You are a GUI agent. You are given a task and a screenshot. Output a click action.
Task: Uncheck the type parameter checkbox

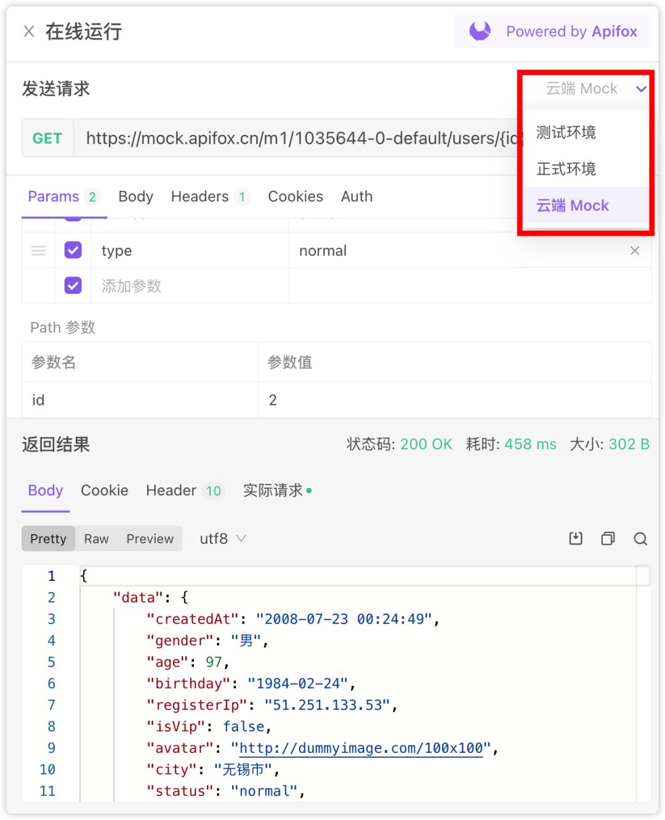(x=73, y=250)
